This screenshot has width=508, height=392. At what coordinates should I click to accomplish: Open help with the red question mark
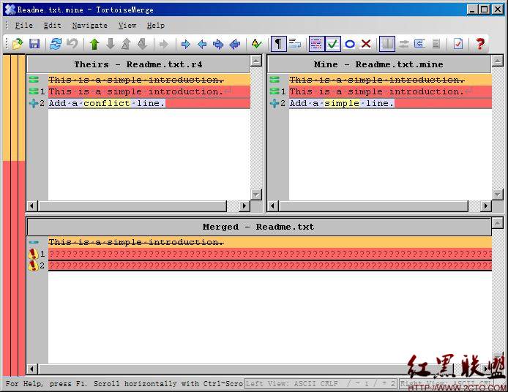click(479, 44)
